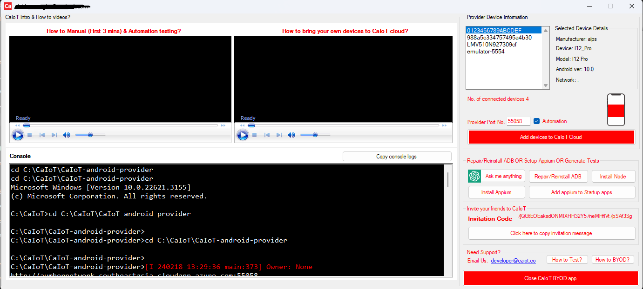Click the red phone device icon

click(x=616, y=110)
